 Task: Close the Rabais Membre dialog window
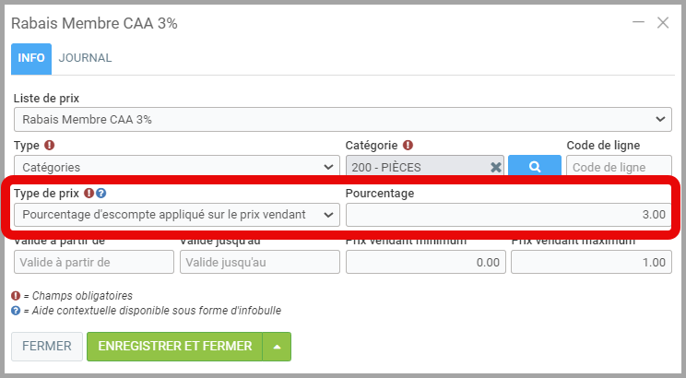click(x=662, y=23)
